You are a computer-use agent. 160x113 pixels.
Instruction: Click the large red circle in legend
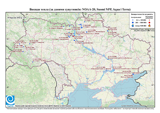click(x=149, y=22)
